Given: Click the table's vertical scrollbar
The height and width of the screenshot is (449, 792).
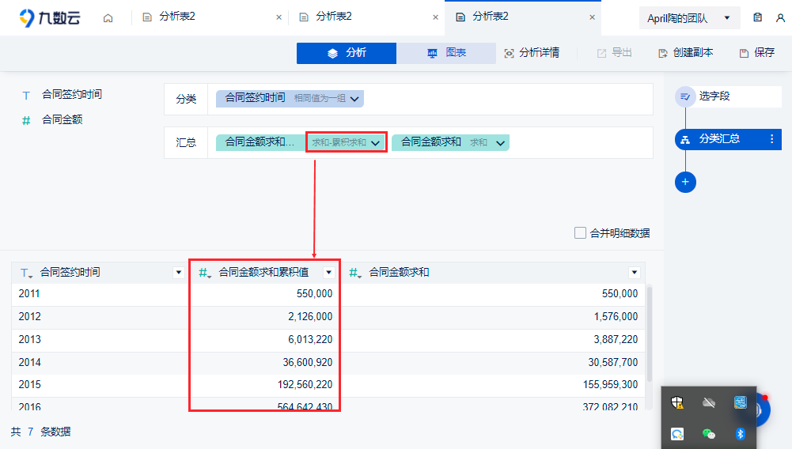Looking at the screenshot, I should pyautogui.click(x=650, y=334).
